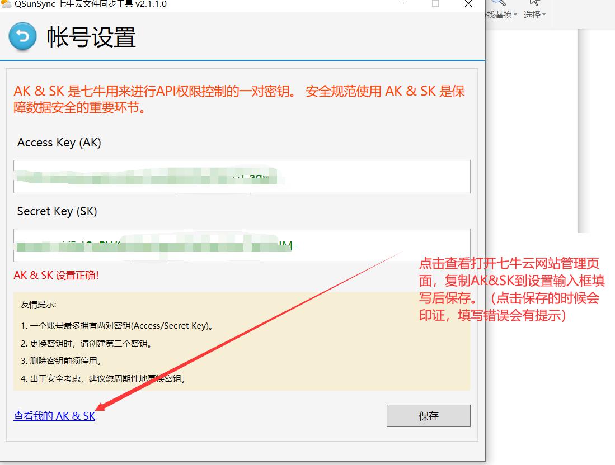This screenshot has height=465, width=615.
Task: Close the QSunSync window
Action: point(468,4)
